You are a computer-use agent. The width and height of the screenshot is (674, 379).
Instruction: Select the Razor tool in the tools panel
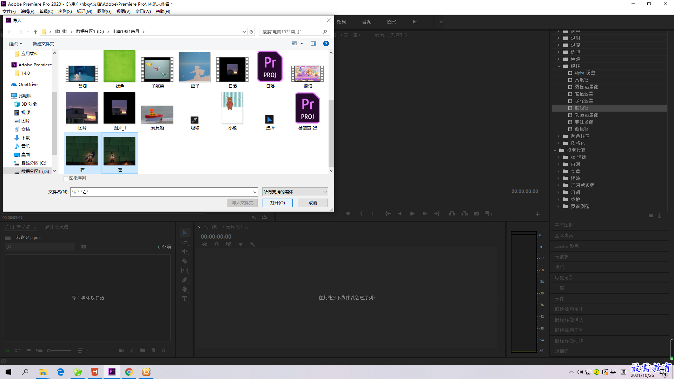pos(185,261)
